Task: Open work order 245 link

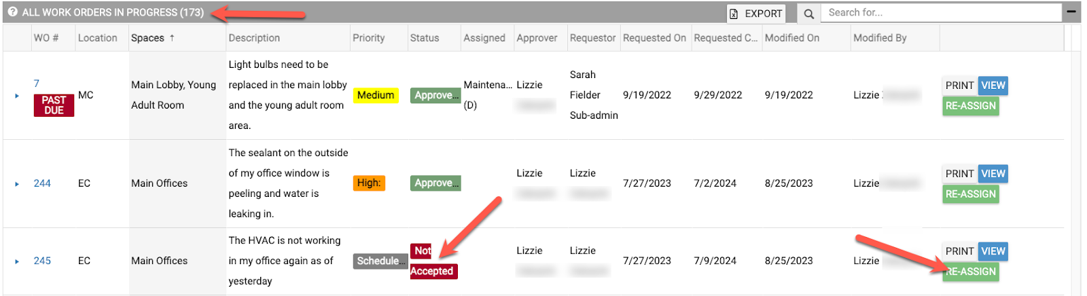Action: point(42,261)
